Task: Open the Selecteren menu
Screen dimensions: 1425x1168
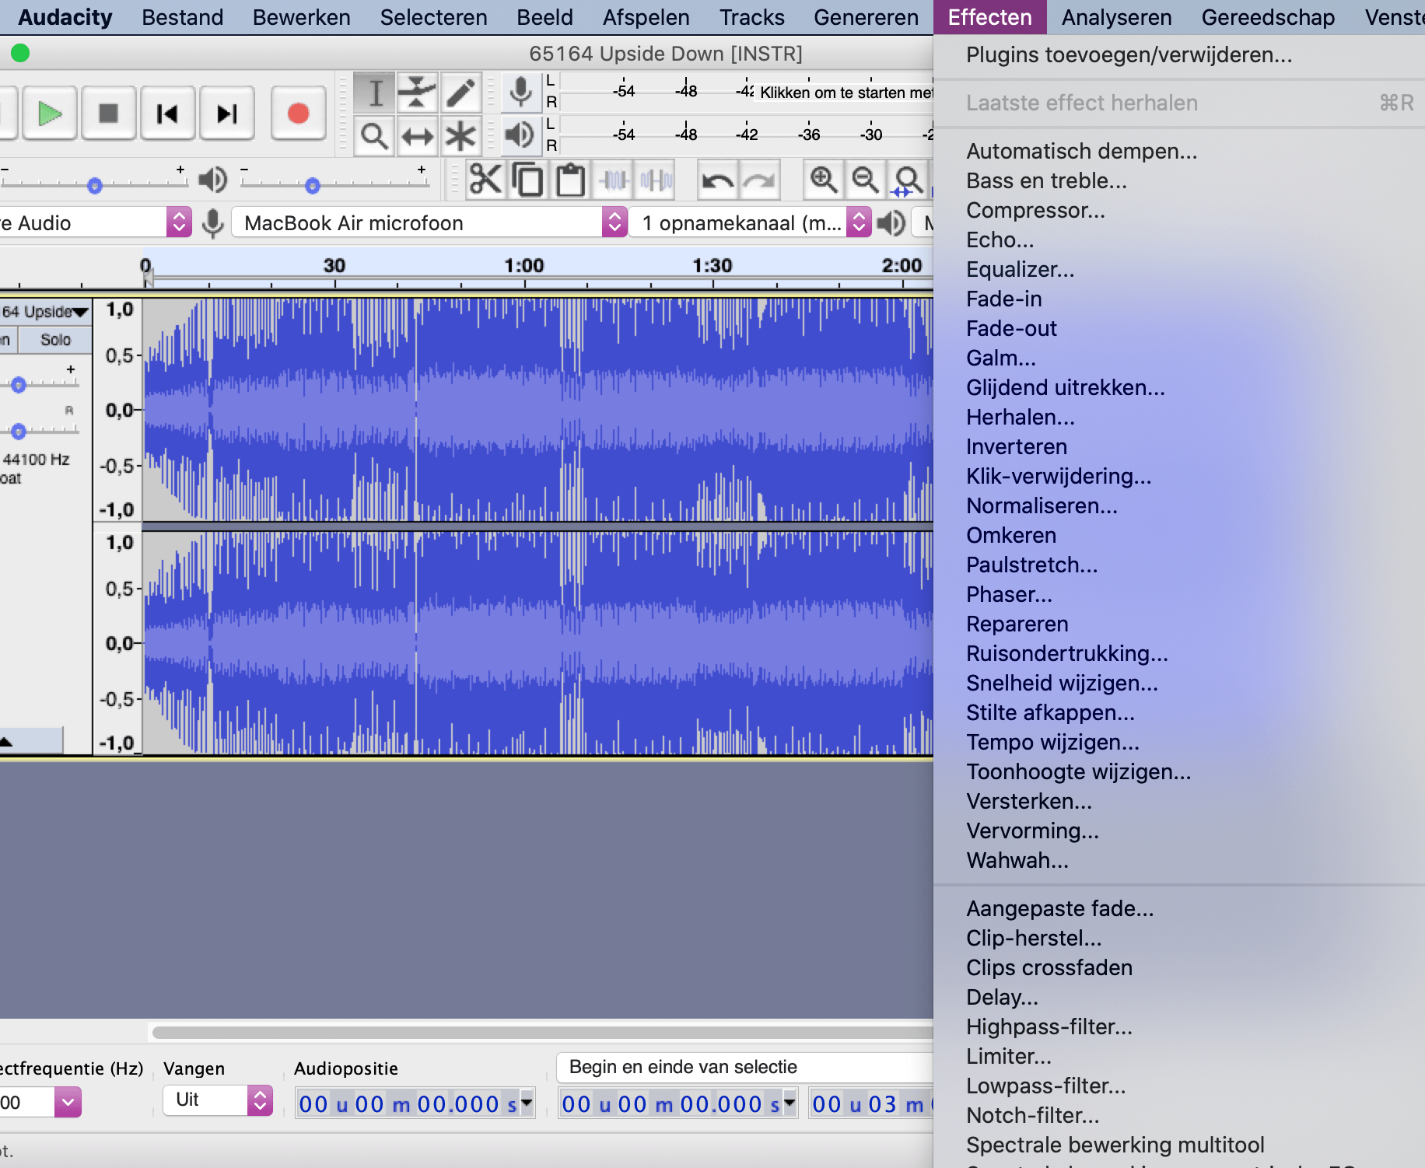Action: [433, 17]
